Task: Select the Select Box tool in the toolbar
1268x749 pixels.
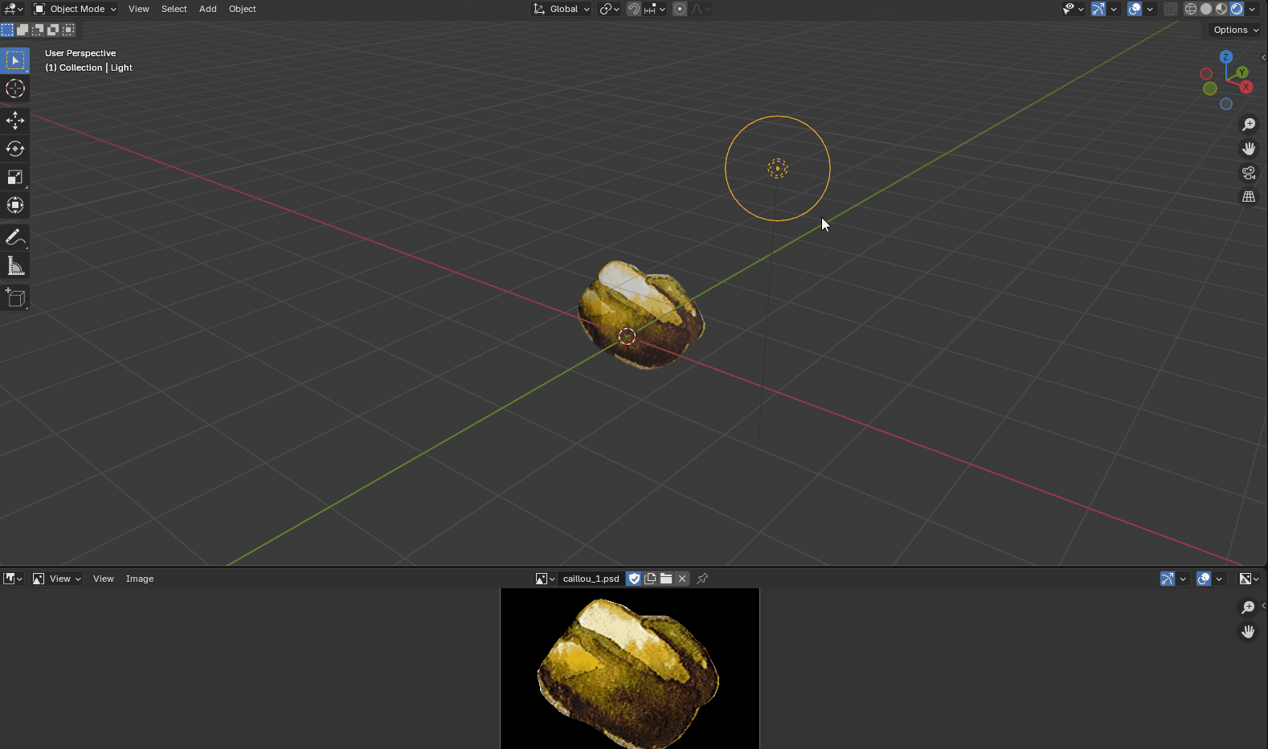Action: (x=15, y=60)
